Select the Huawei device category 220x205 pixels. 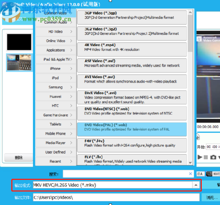(56, 96)
